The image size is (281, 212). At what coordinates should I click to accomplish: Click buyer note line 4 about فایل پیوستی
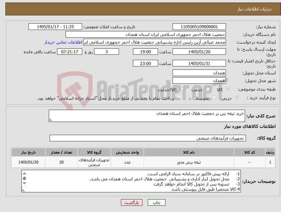pyautogui.click(x=206, y=189)
